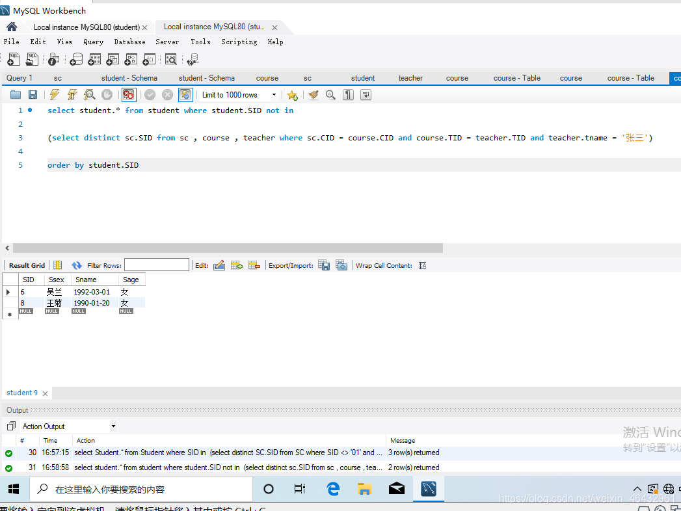Execute the query with lightning bolt icon
Viewport: 681px width, 511px height.
tap(54, 95)
